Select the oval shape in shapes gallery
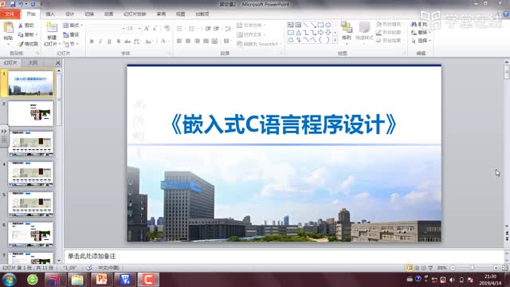 [x=328, y=25]
